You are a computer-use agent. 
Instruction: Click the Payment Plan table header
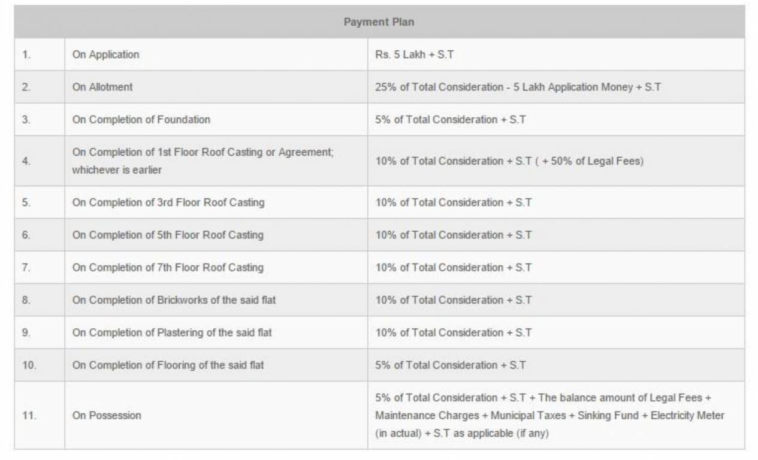coord(379,22)
